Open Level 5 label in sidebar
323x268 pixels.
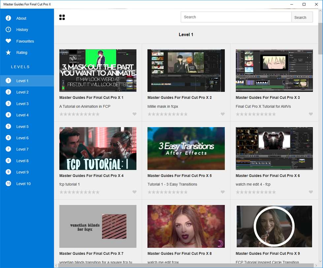pos(22,126)
